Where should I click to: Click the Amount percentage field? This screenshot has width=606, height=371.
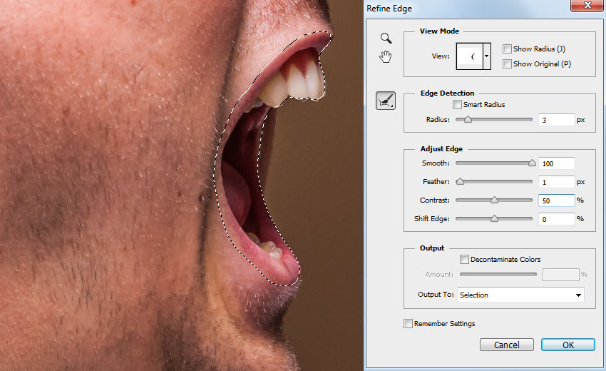[561, 275]
